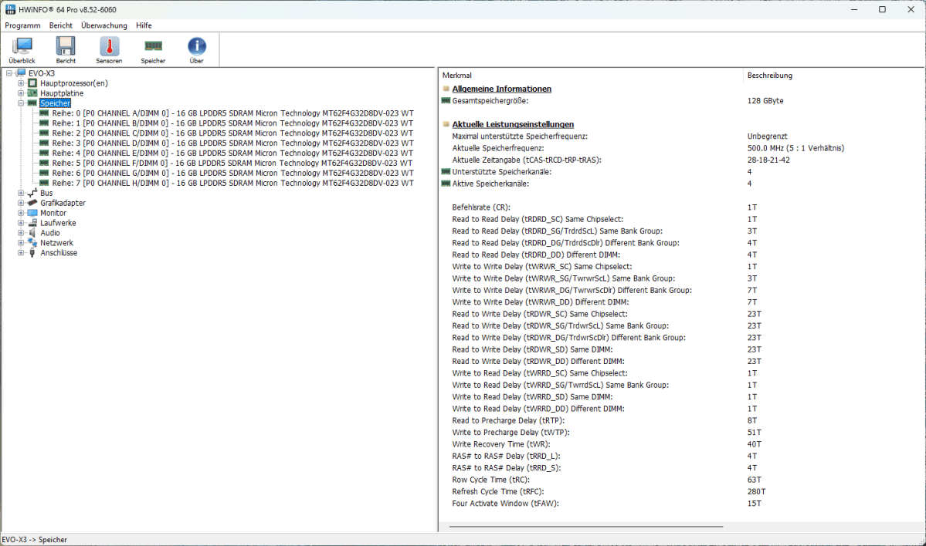Screen dimensions: 926x546
Task: Click the Netzwerk network icon
Action: tap(32, 243)
